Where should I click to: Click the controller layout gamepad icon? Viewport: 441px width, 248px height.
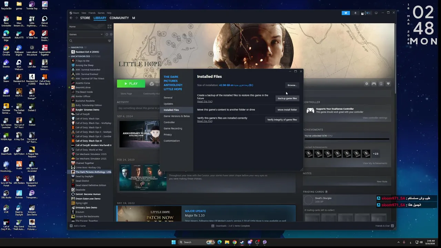pyautogui.click(x=374, y=84)
